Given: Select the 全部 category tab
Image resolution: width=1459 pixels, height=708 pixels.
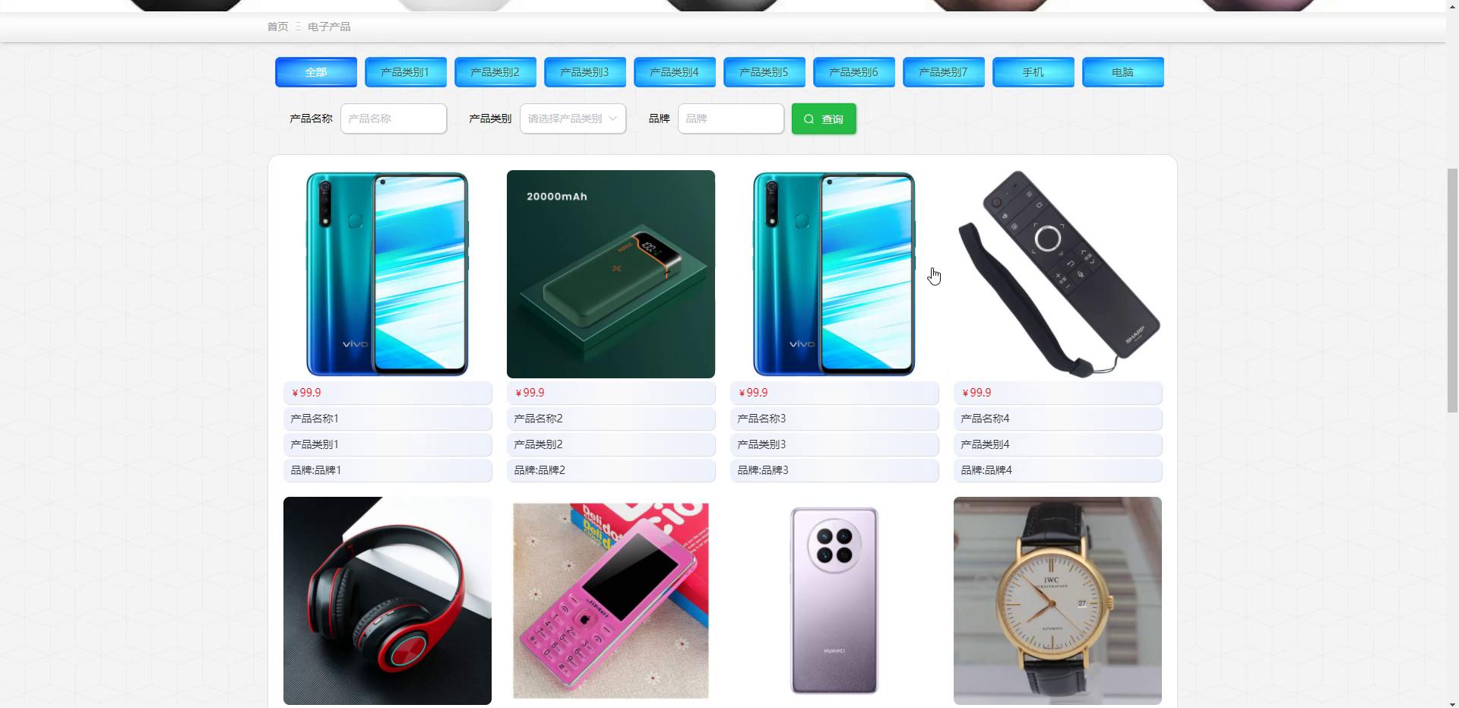Looking at the screenshot, I should pos(316,72).
